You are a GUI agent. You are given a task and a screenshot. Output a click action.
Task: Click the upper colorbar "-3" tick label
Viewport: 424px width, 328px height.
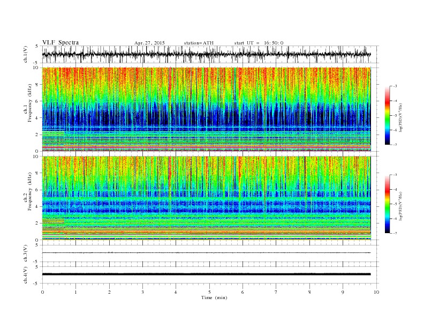coord(395,86)
